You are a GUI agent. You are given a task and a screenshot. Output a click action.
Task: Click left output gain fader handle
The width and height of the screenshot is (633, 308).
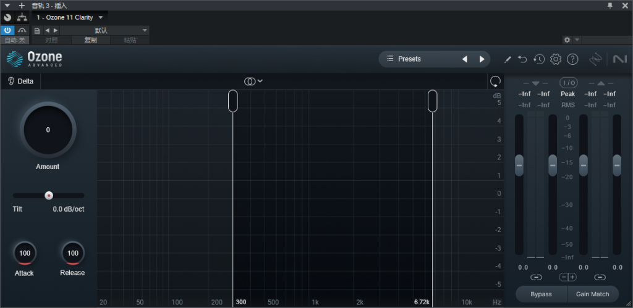click(x=584, y=165)
